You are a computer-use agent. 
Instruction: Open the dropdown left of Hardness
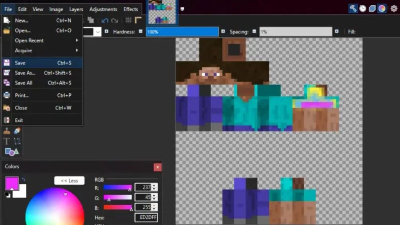click(x=98, y=32)
